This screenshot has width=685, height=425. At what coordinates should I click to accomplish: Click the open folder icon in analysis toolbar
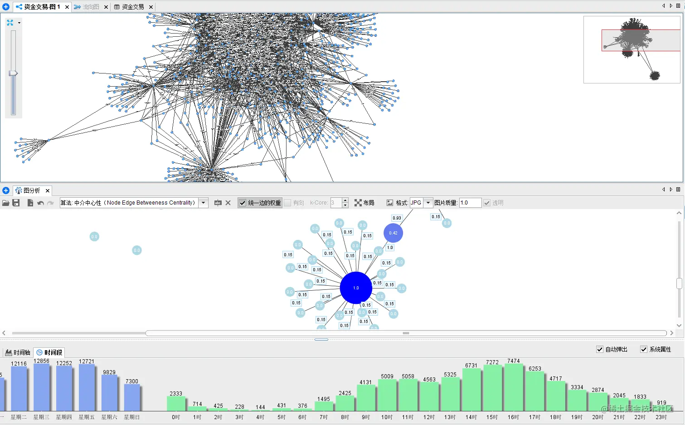(x=6, y=203)
